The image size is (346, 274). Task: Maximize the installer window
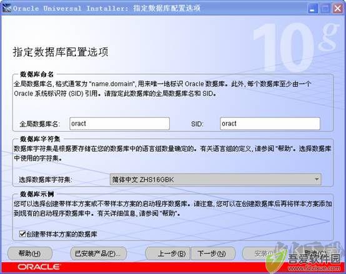coord(325,9)
